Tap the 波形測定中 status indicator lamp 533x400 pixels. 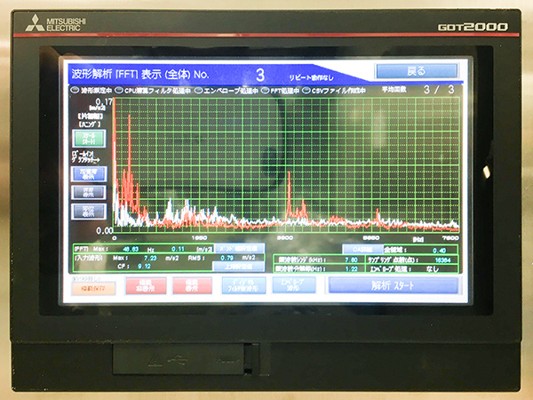click(73, 90)
